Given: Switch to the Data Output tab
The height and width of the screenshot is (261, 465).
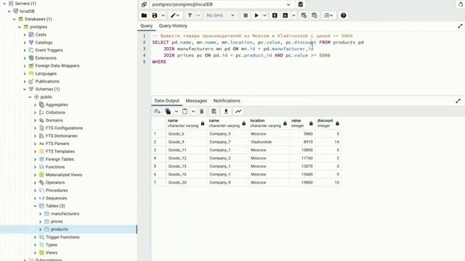Looking at the screenshot, I should pos(166,101).
